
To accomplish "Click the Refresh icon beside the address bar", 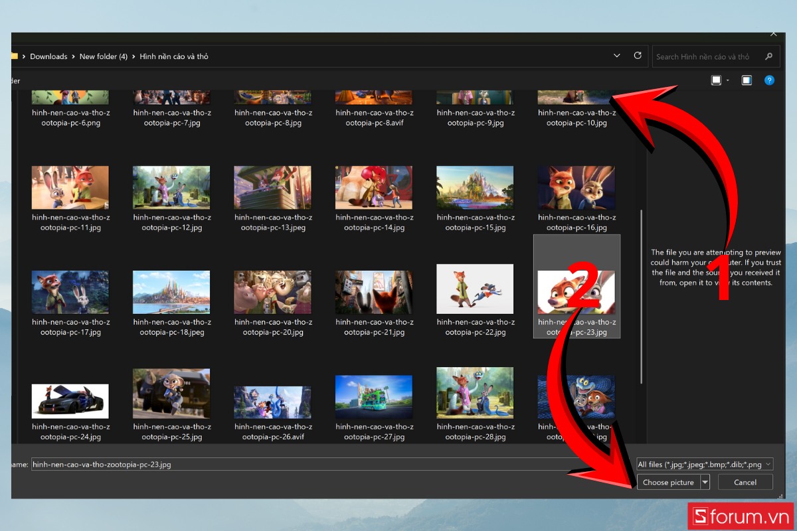I will (638, 56).
